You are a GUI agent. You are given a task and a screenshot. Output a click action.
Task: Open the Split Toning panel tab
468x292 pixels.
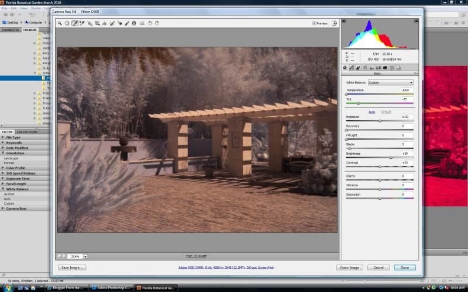click(x=371, y=68)
